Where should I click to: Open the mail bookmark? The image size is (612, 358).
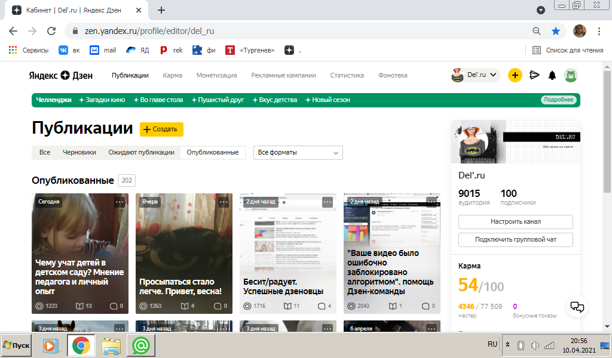[103, 50]
